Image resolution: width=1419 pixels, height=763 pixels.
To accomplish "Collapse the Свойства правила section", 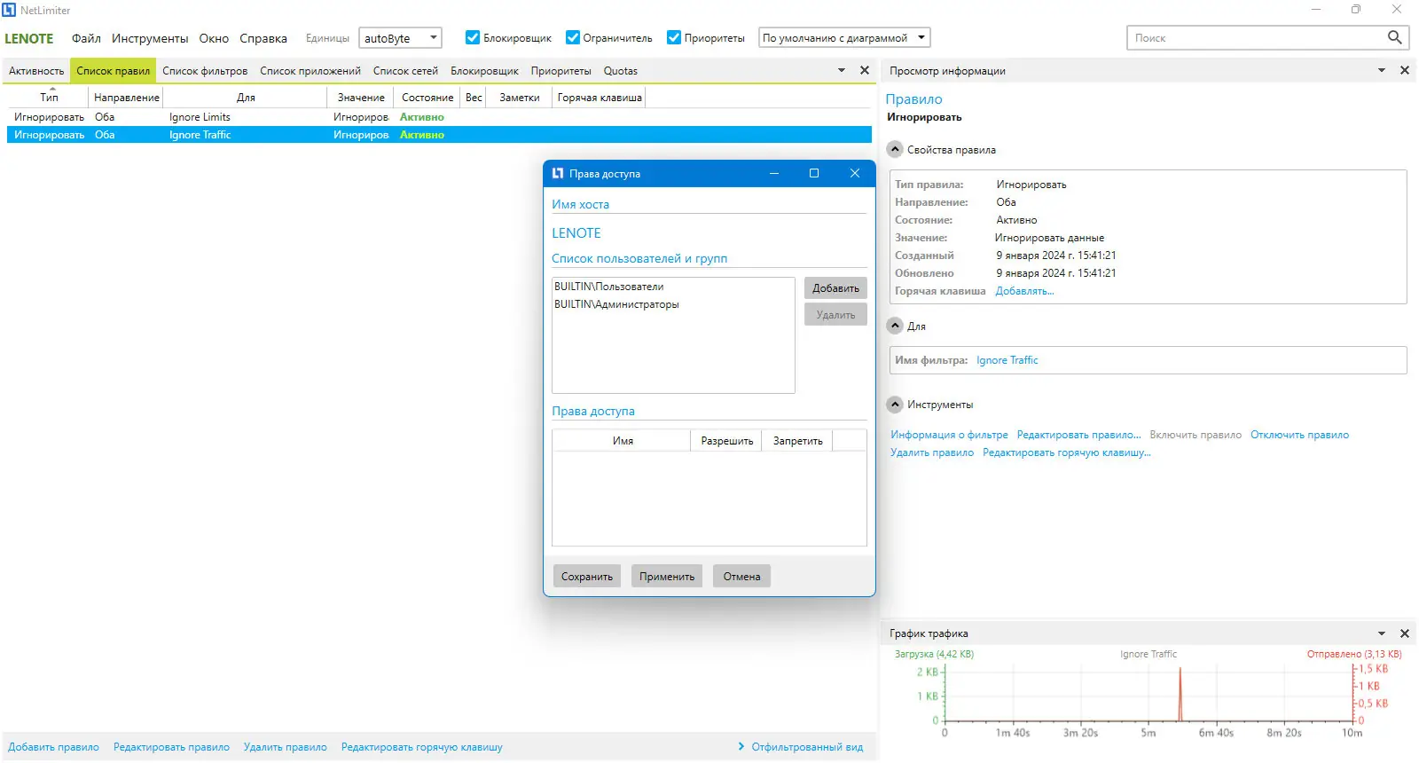I will [x=895, y=149].
